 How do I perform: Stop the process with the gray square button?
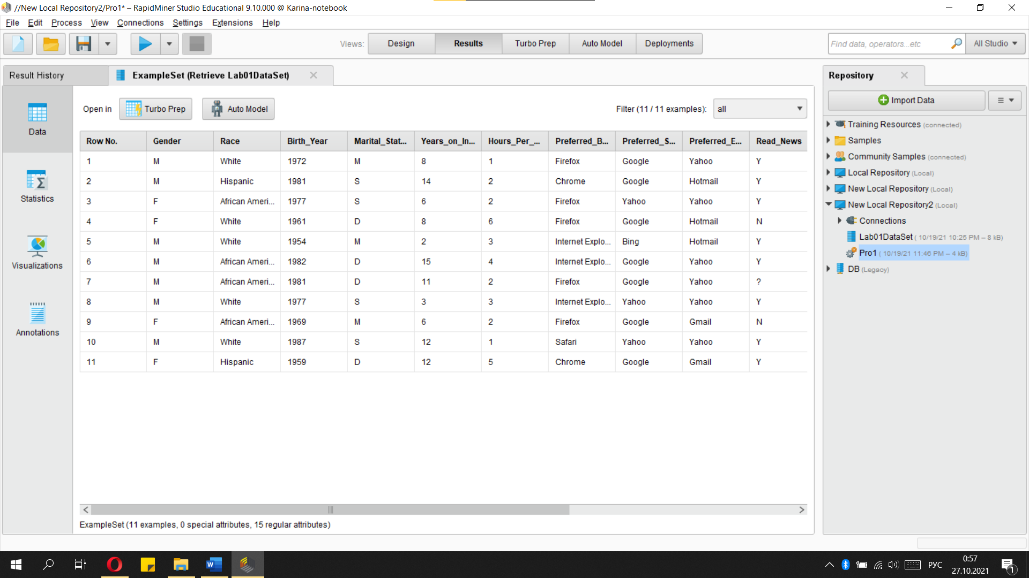coord(197,44)
